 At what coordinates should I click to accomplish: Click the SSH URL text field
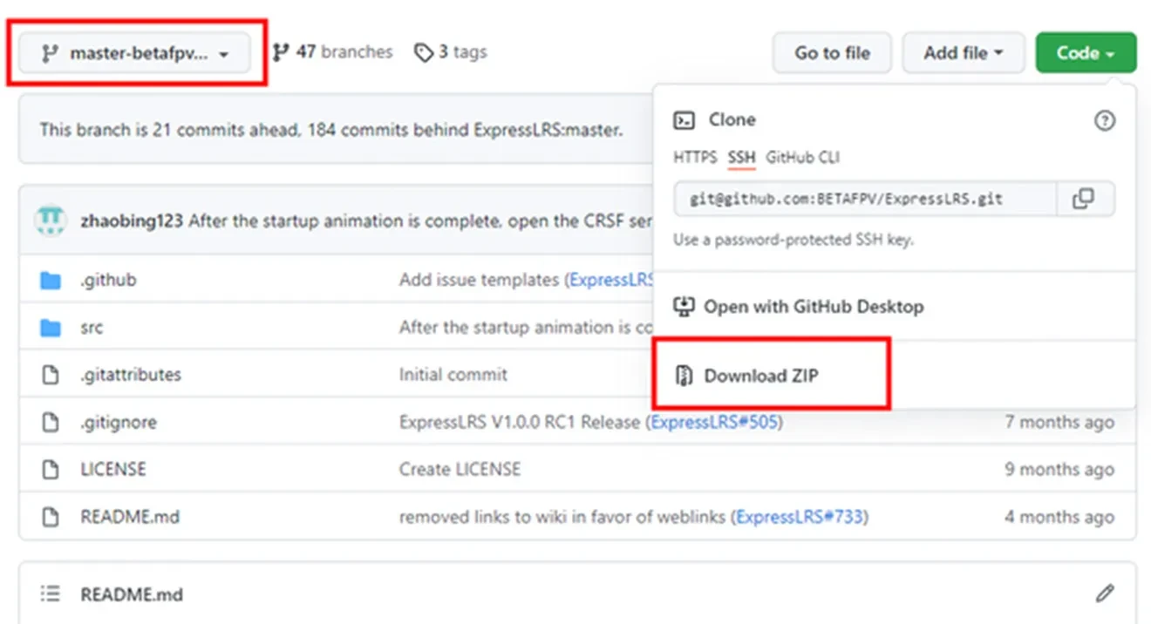[x=864, y=199]
